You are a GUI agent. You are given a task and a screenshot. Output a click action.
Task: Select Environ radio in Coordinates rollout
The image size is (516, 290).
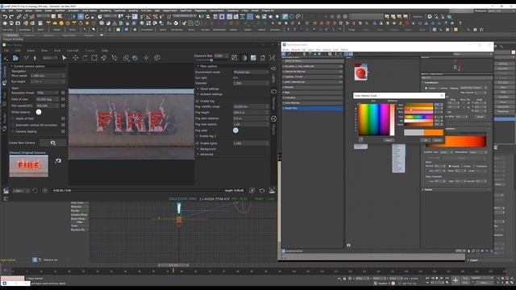point(439,88)
